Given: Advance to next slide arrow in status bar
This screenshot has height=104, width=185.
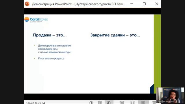Looking at the screenshot, I should pyautogui.click(x=109, y=103).
